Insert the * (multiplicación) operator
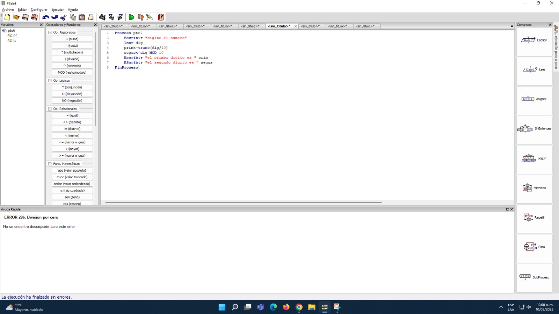The width and height of the screenshot is (559, 314). [x=72, y=52]
